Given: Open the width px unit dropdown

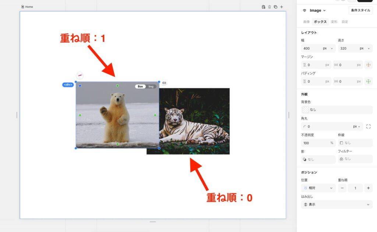Looking at the screenshot, I should [327, 49].
